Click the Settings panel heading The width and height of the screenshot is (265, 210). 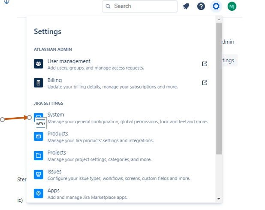click(x=48, y=32)
